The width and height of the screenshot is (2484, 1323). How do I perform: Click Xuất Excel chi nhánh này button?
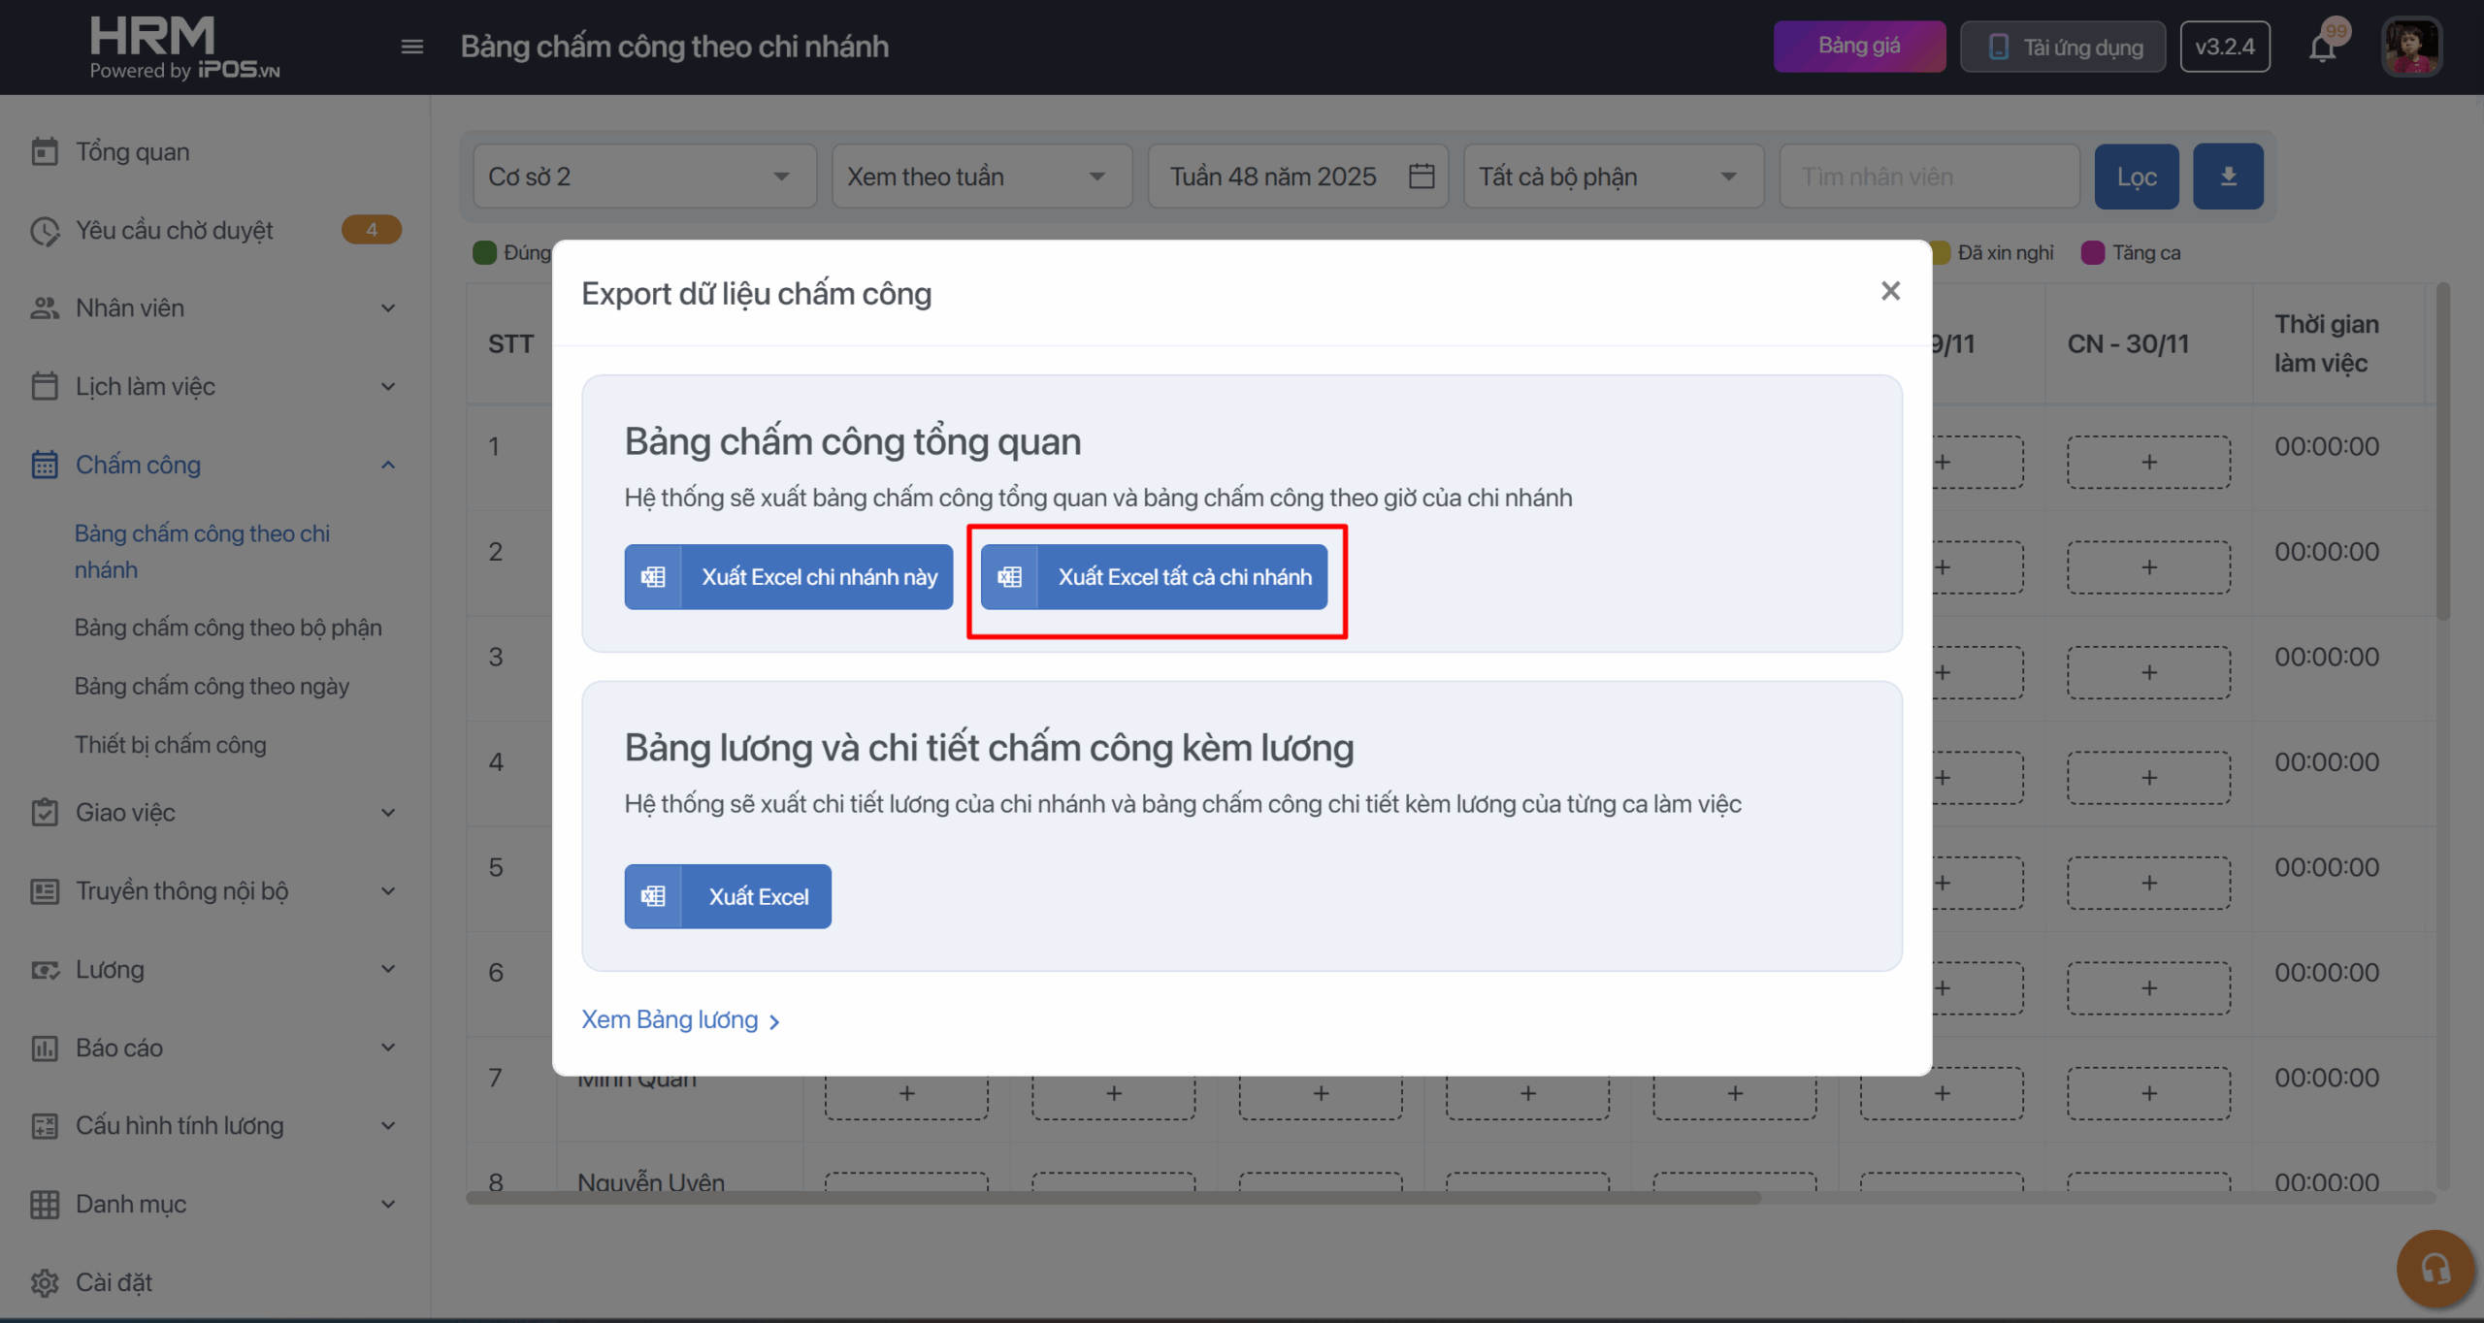pos(788,577)
